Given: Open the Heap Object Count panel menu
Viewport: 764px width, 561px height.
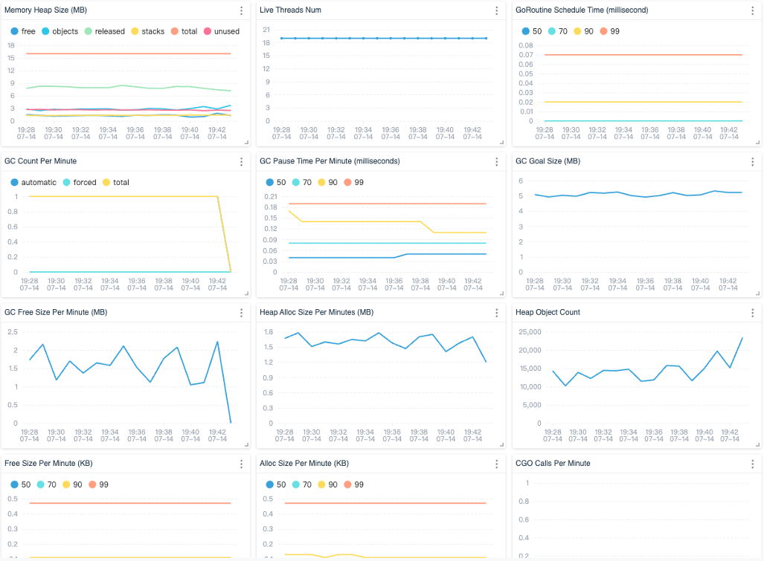Looking at the screenshot, I should point(752,313).
